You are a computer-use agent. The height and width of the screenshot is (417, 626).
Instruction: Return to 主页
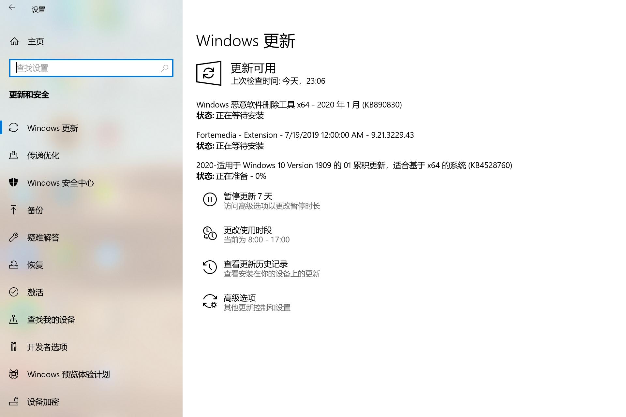point(36,41)
